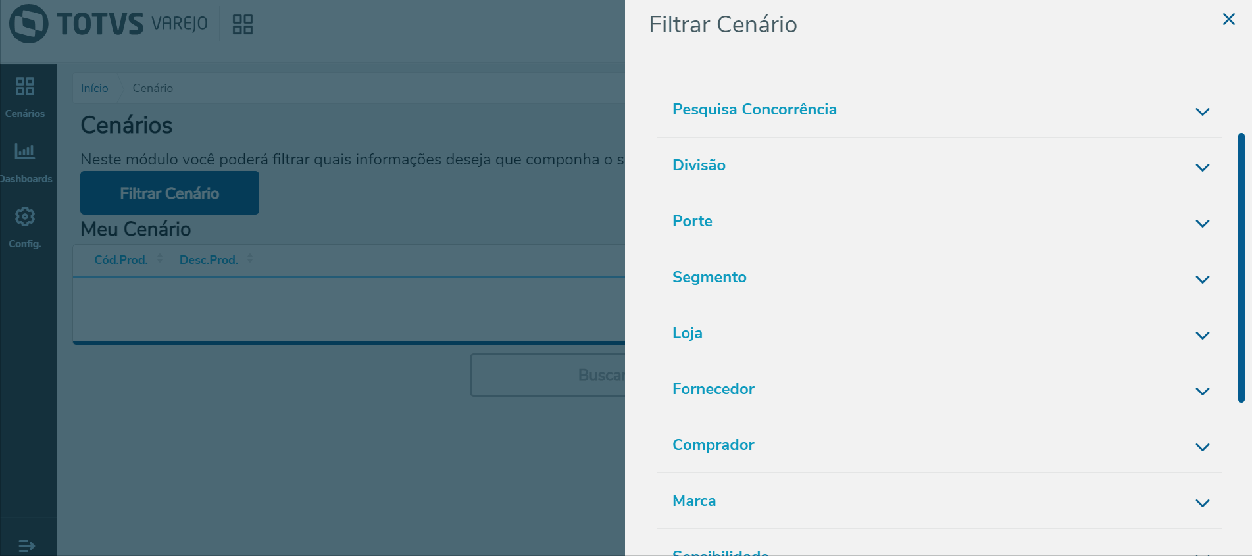Expand the Porte filter section
Viewport: 1252px width, 556px height.
1202,224
